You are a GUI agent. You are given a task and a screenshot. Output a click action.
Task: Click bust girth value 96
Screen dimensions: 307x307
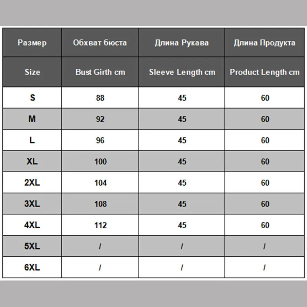[100, 140]
